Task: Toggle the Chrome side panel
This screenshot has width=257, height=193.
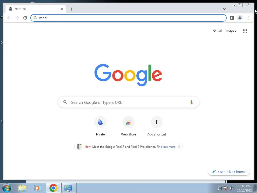Action: pyautogui.click(x=232, y=18)
